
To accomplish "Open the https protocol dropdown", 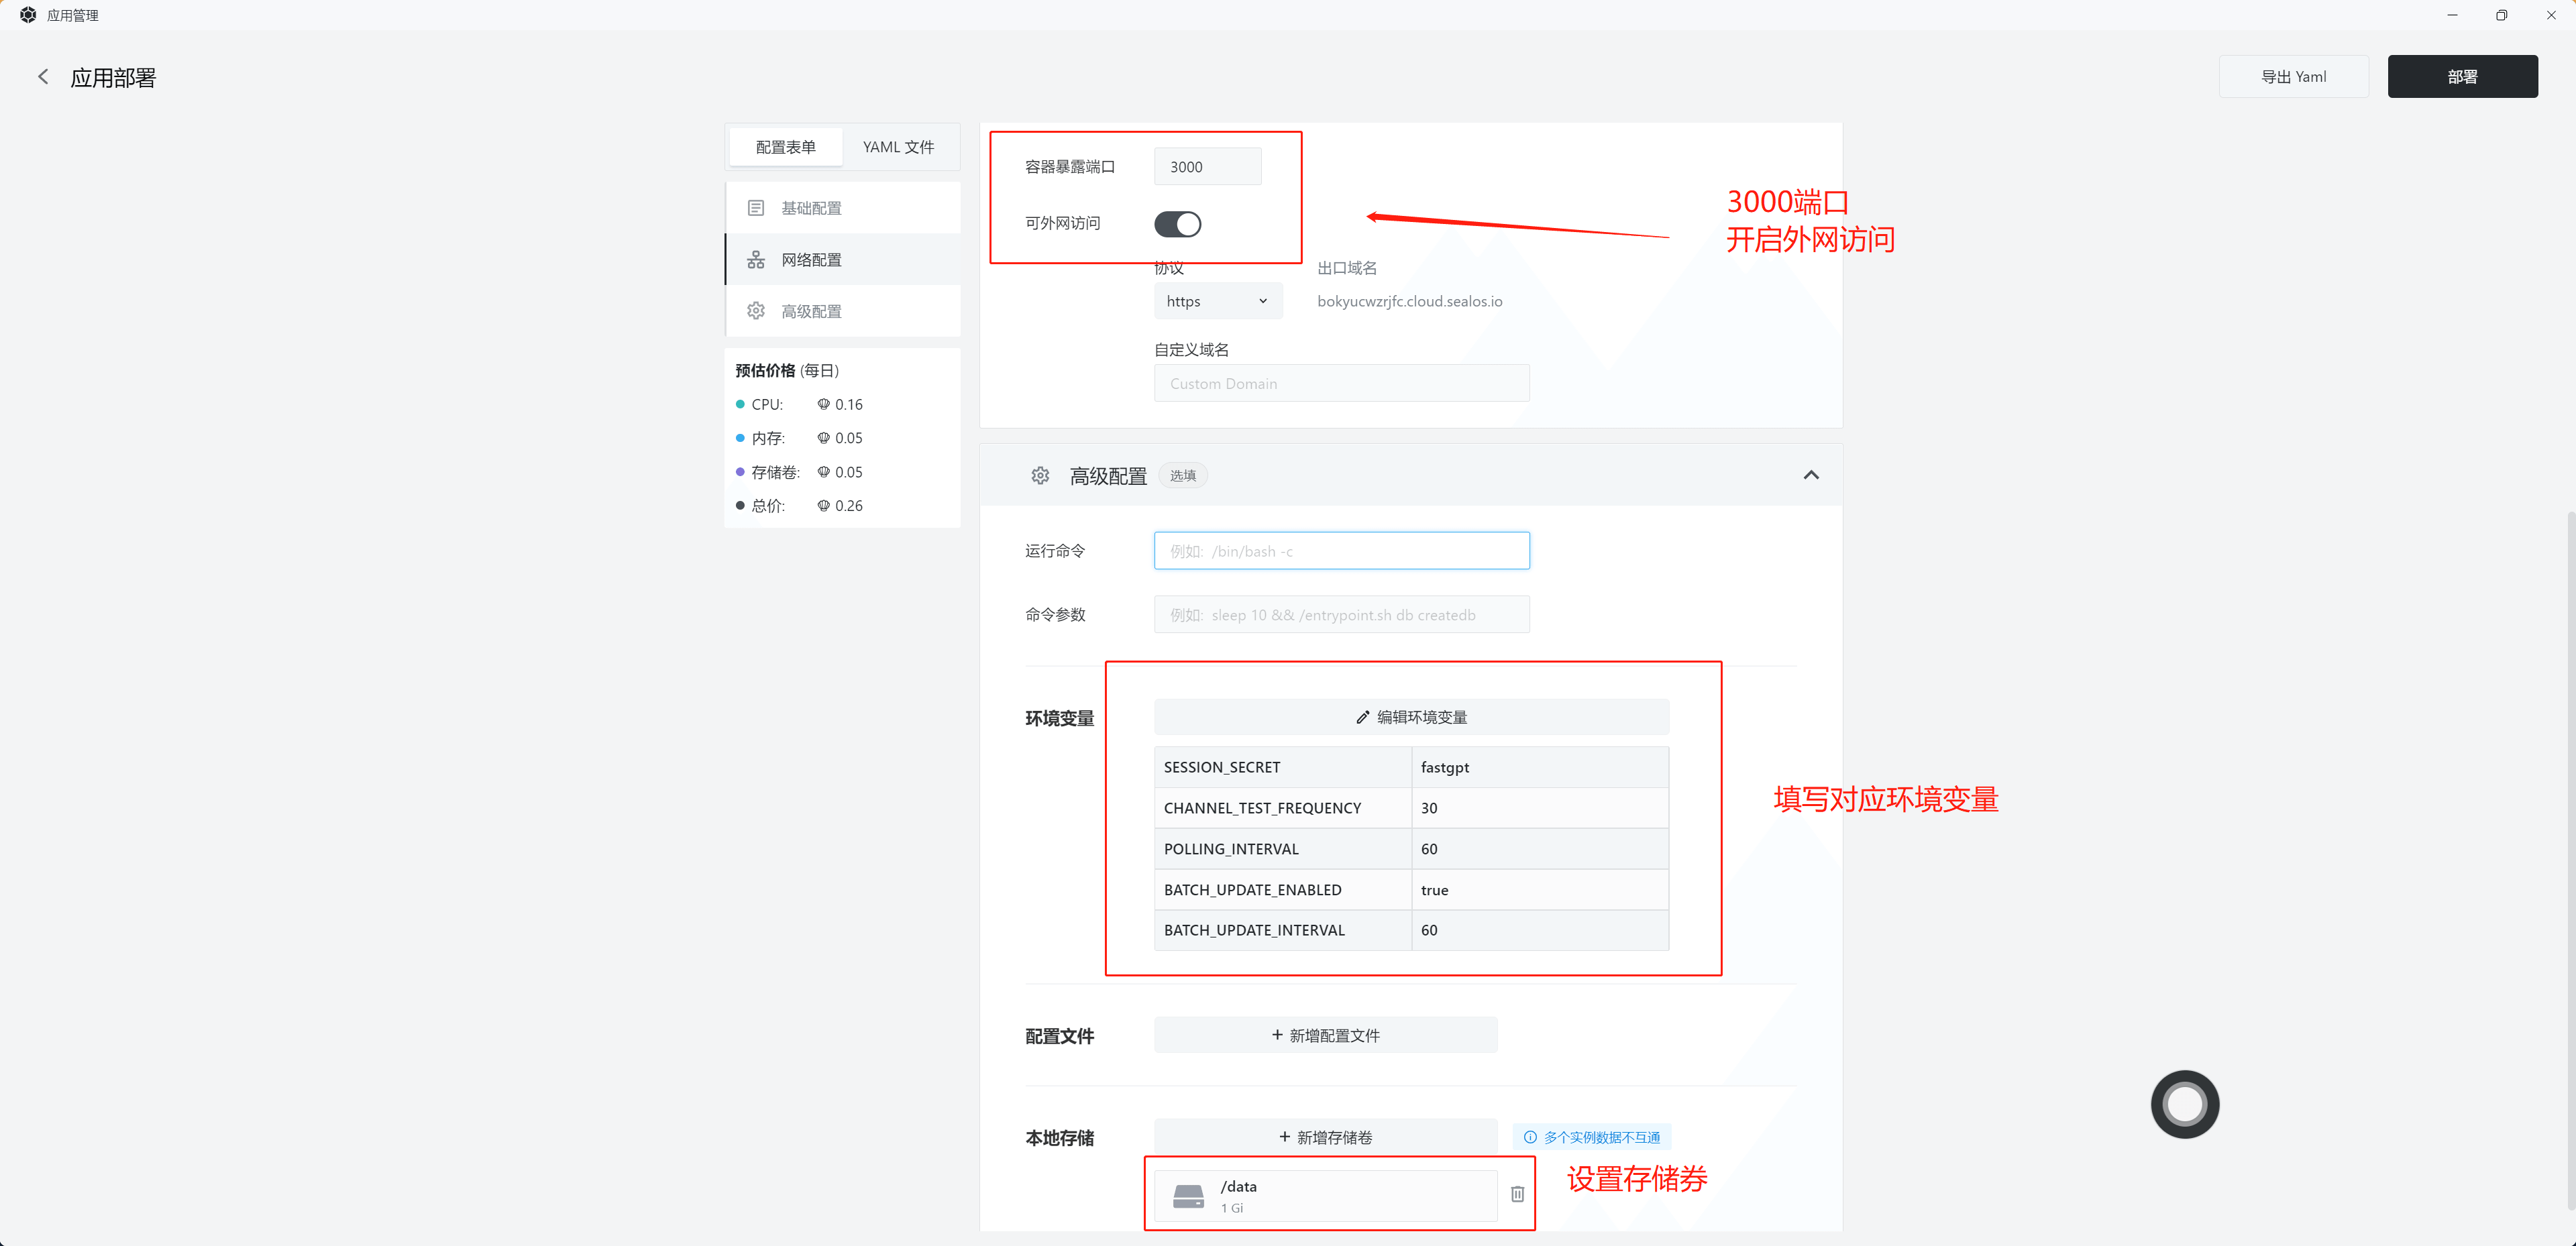I will pyautogui.click(x=1217, y=300).
